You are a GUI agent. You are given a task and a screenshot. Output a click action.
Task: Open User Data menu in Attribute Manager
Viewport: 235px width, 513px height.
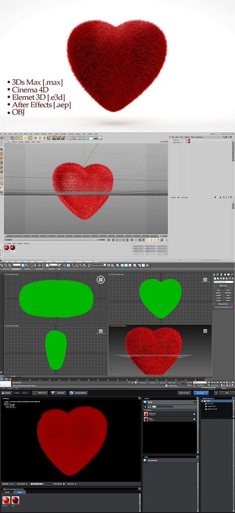(184, 197)
